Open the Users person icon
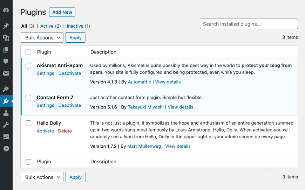The image size is (305, 190). tap(6, 113)
